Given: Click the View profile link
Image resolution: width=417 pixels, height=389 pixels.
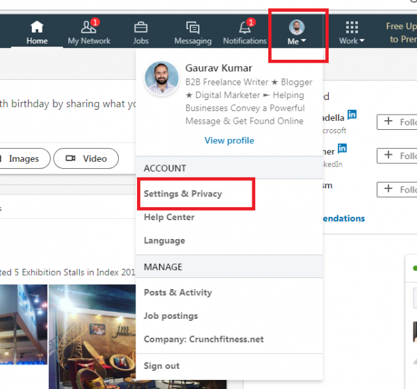Looking at the screenshot, I should click(229, 140).
